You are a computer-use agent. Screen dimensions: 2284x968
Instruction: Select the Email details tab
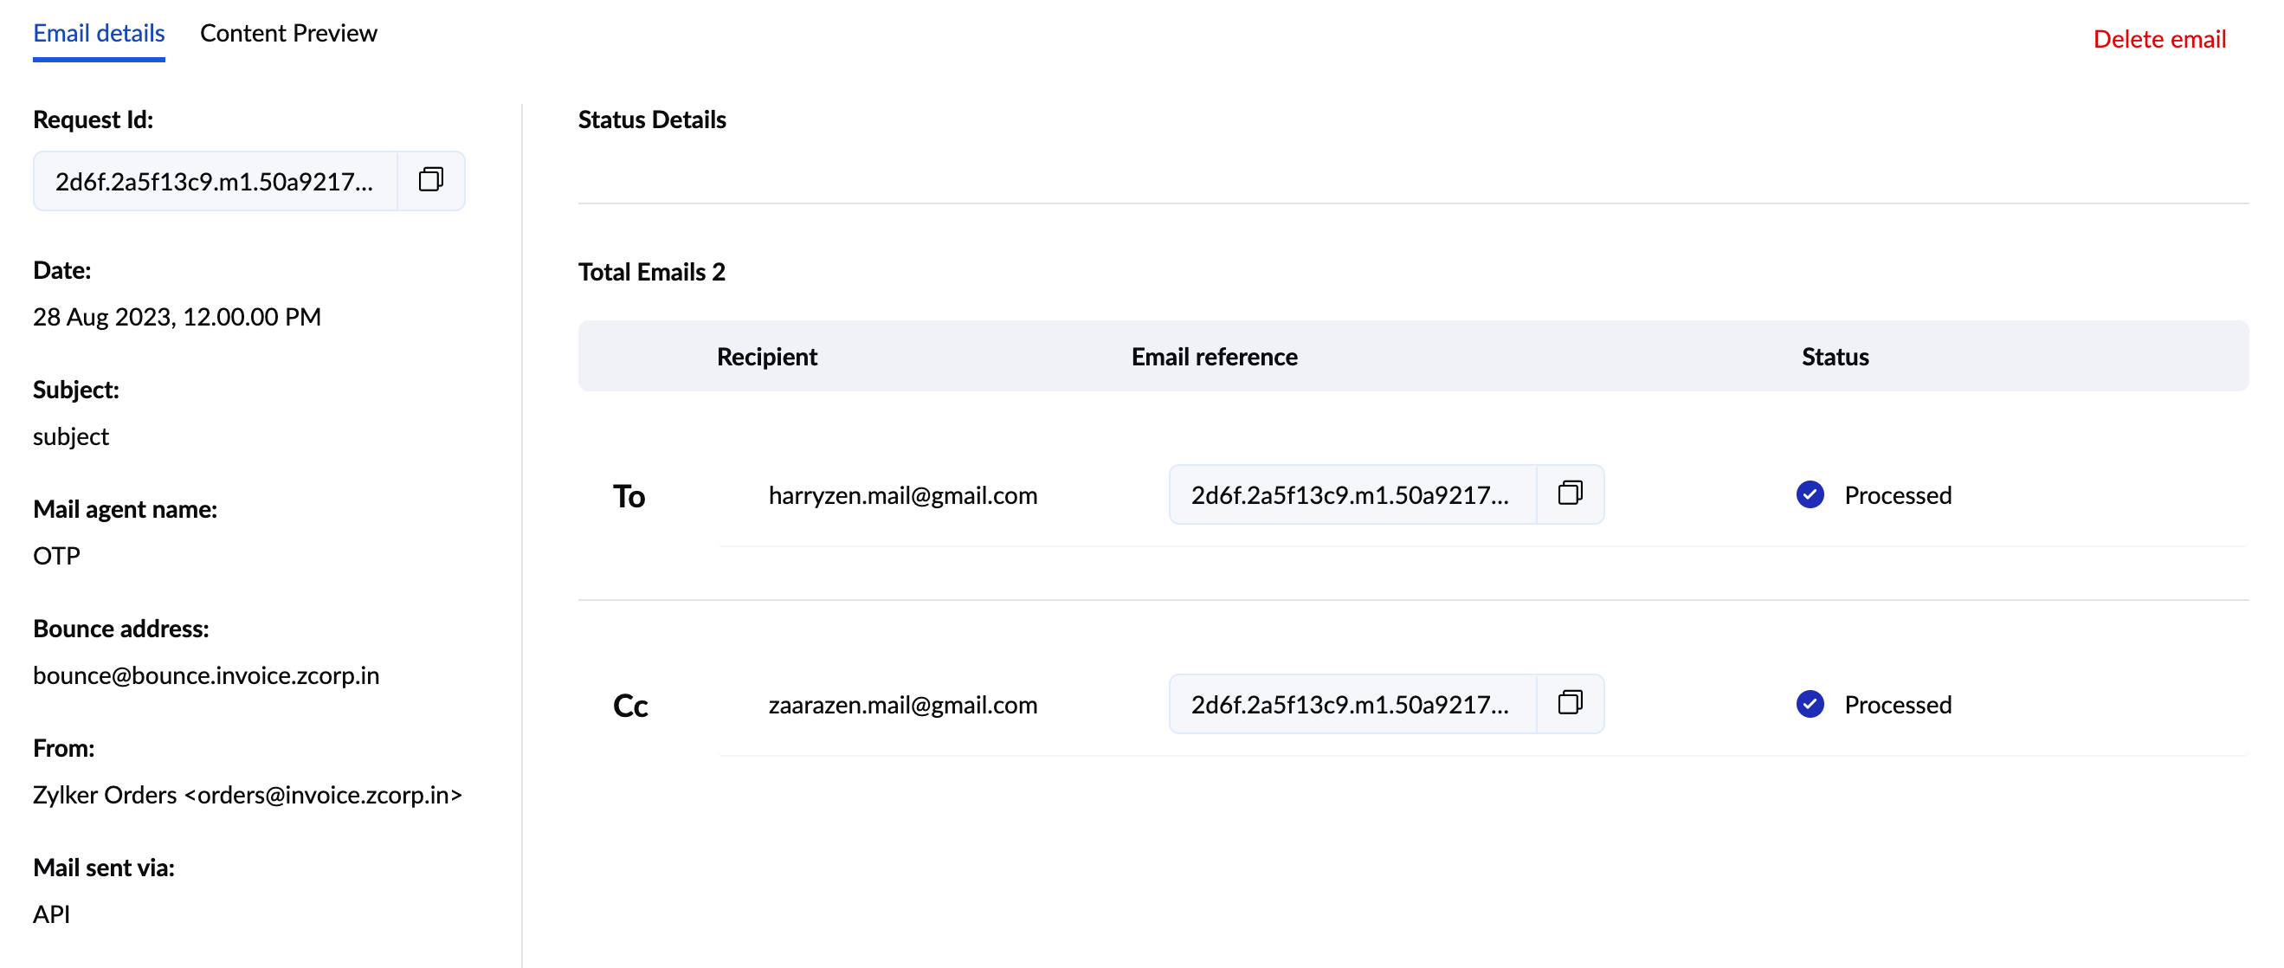(x=99, y=33)
